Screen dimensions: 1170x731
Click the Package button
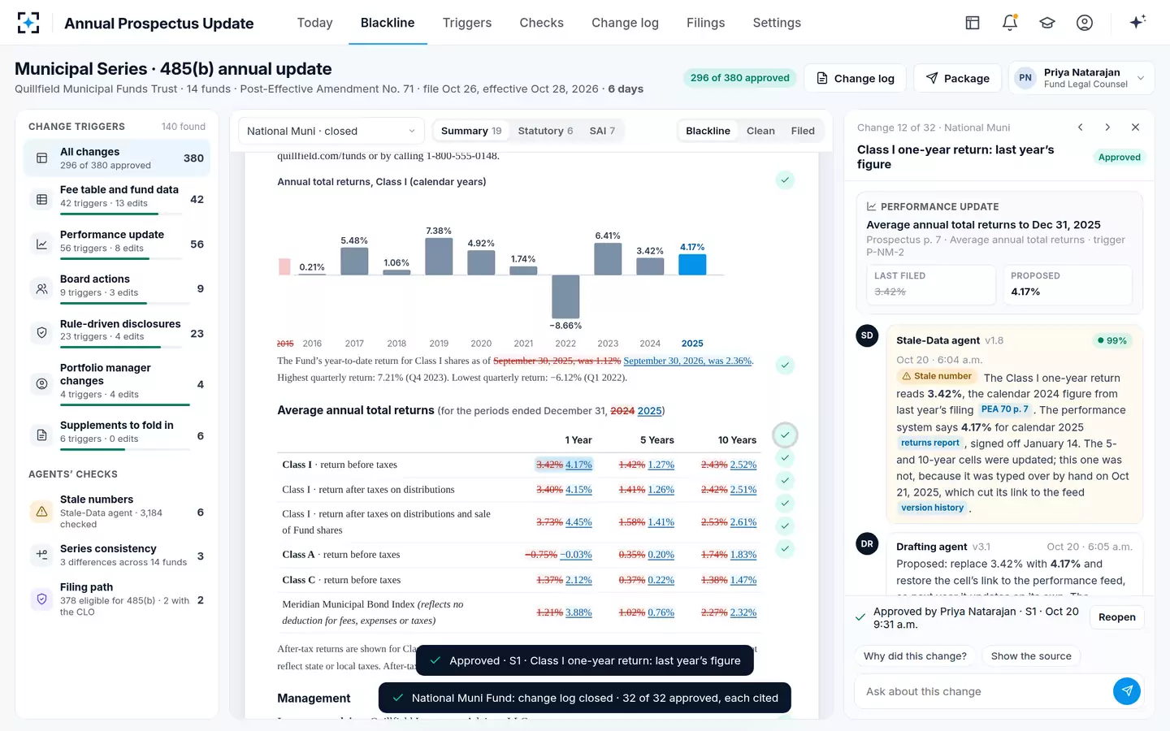point(957,78)
